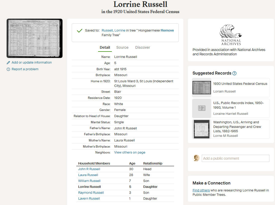The height and width of the screenshot is (205, 275).
Task: Click Remove to unsave the record
Action: point(167,30)
